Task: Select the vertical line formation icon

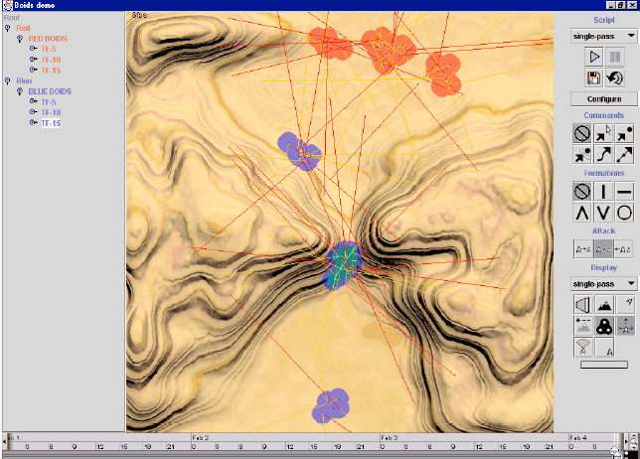Action: tap(603, 191)
